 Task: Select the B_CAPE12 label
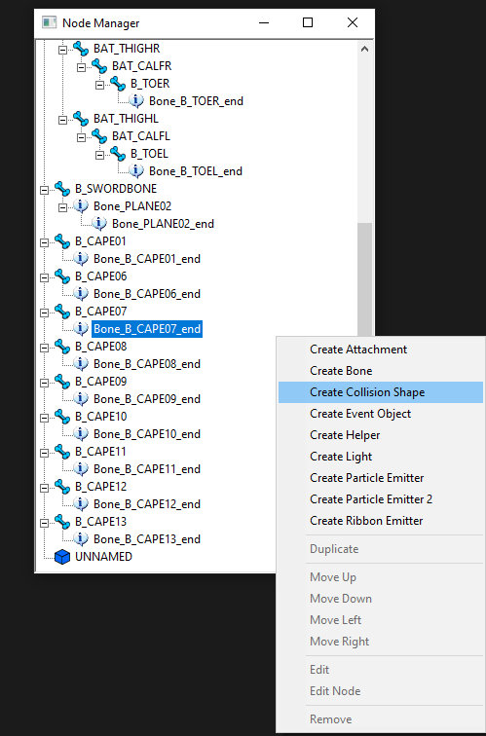pos(101,487)
